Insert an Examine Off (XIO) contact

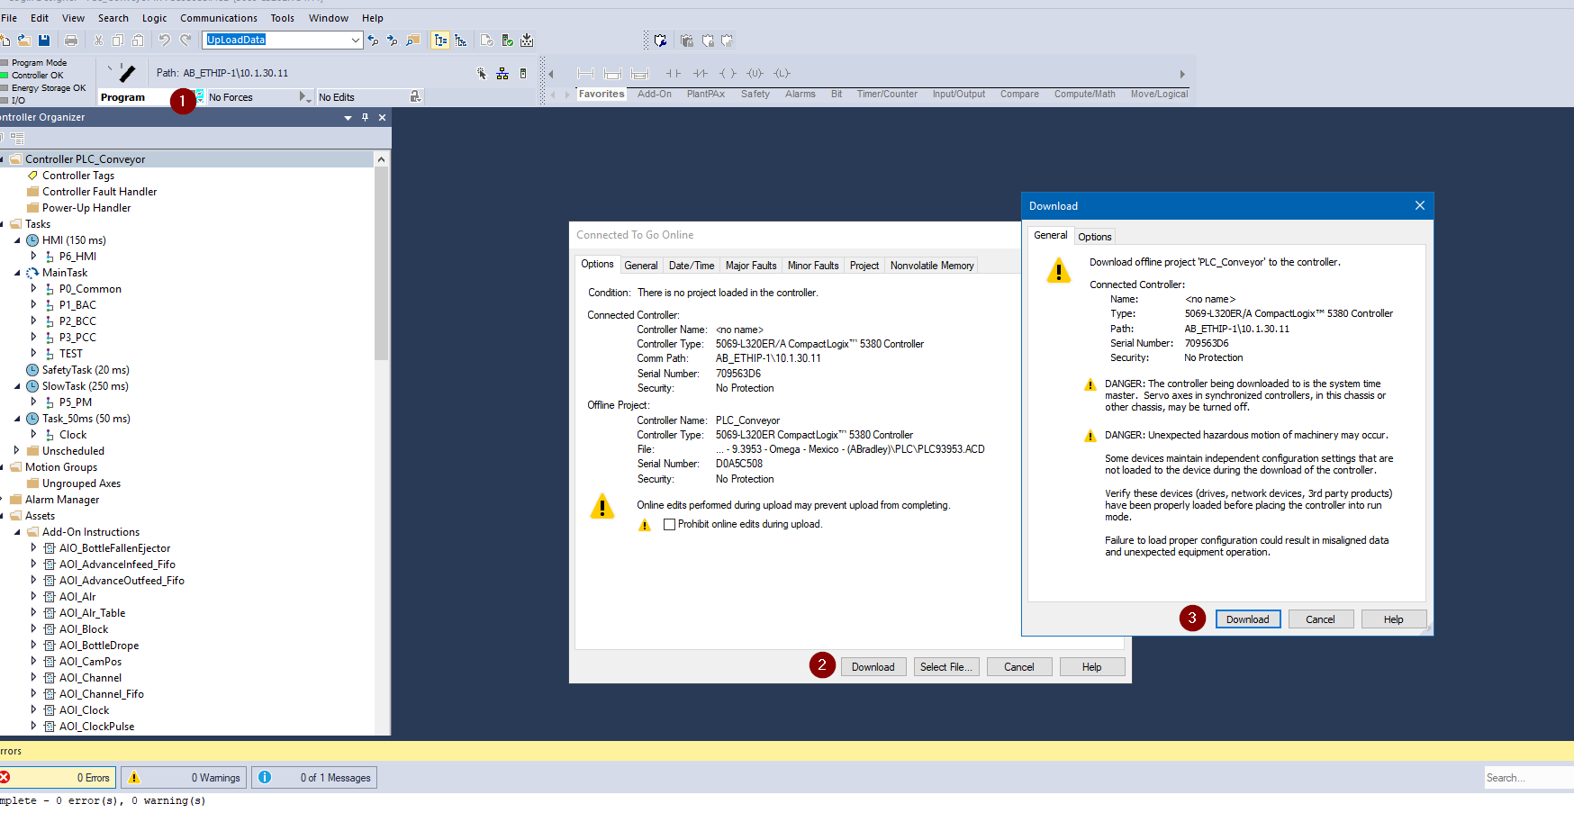point(701,74)
